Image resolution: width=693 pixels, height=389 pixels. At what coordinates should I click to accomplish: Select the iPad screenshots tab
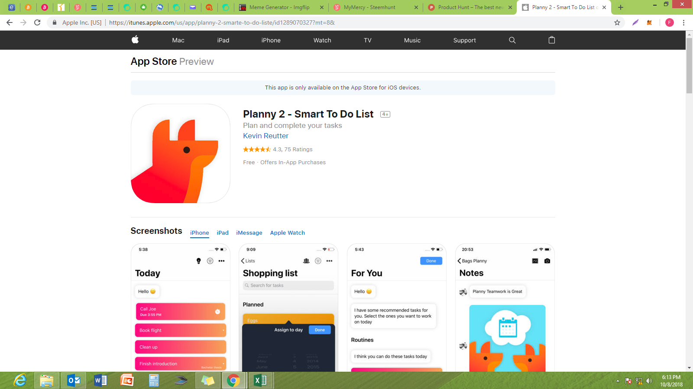coord(223,233)
